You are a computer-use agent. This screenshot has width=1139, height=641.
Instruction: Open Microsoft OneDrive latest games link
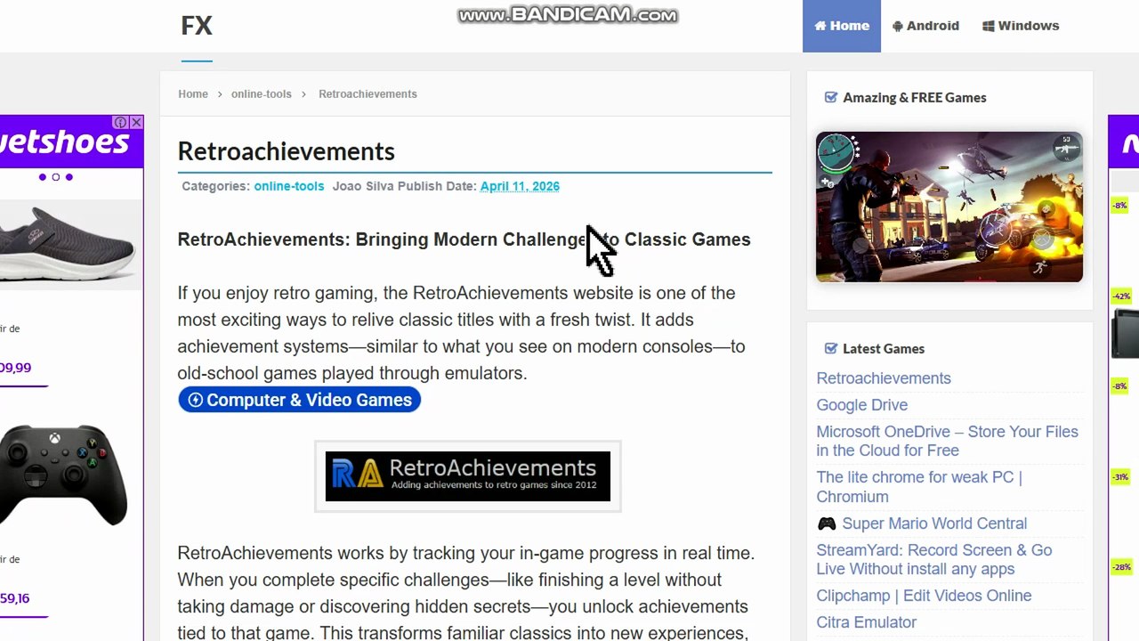[x=947, y=441]
